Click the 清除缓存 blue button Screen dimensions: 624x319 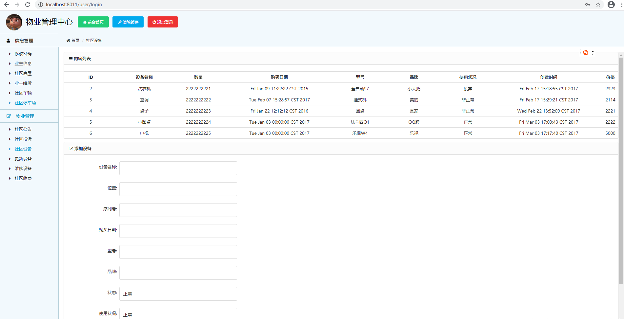(128, 22)
